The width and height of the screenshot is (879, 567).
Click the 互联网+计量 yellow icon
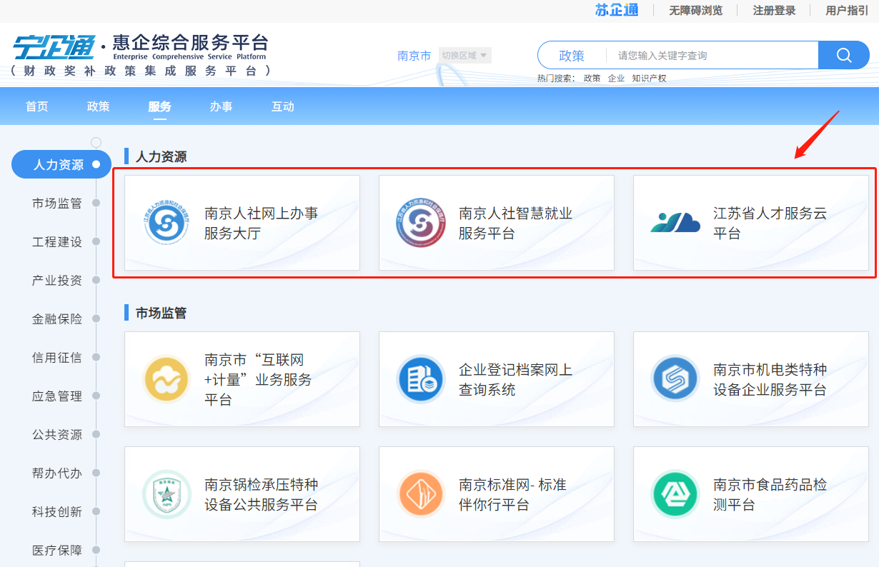[167, 379]
